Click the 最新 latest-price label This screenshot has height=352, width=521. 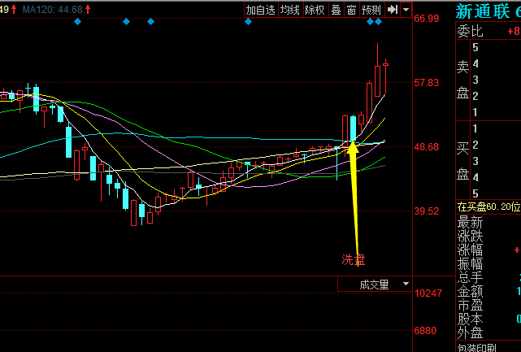(470, 222)
